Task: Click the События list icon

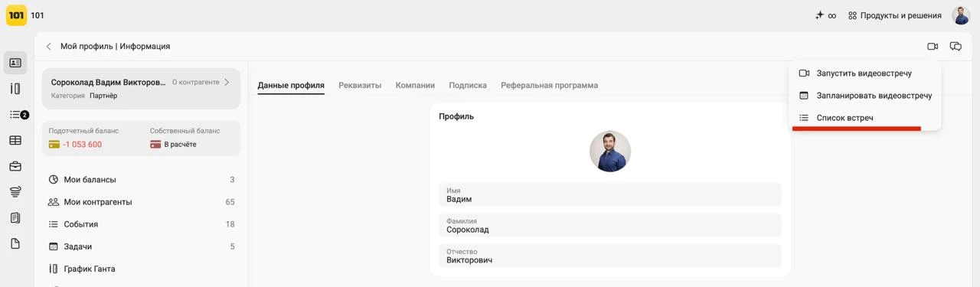Action: coord(54,224)
